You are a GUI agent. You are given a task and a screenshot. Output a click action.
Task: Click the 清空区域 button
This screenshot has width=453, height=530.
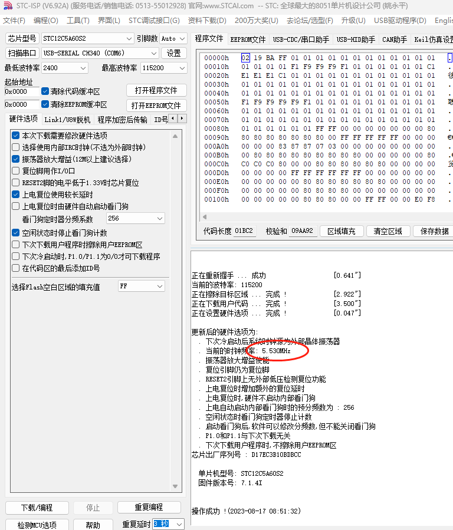click(388, 231)
